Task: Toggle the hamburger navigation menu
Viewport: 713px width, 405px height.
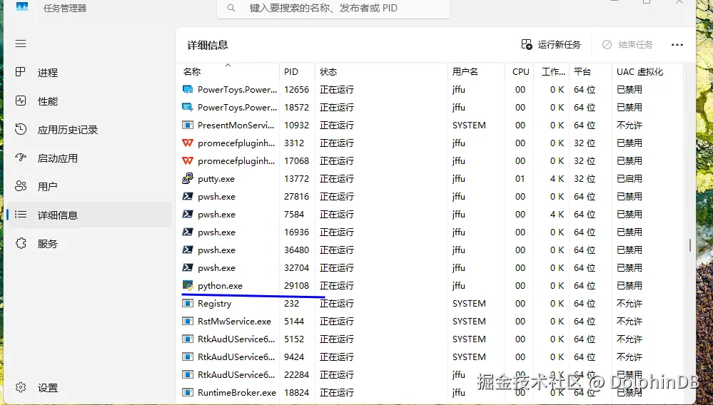Action: [21, 44]
